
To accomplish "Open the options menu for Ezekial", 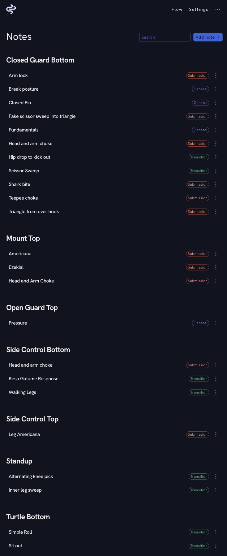I will pos(216,267).
